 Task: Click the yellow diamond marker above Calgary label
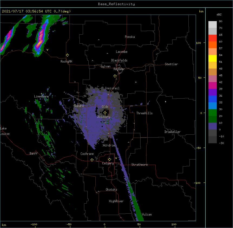[109, 159]
